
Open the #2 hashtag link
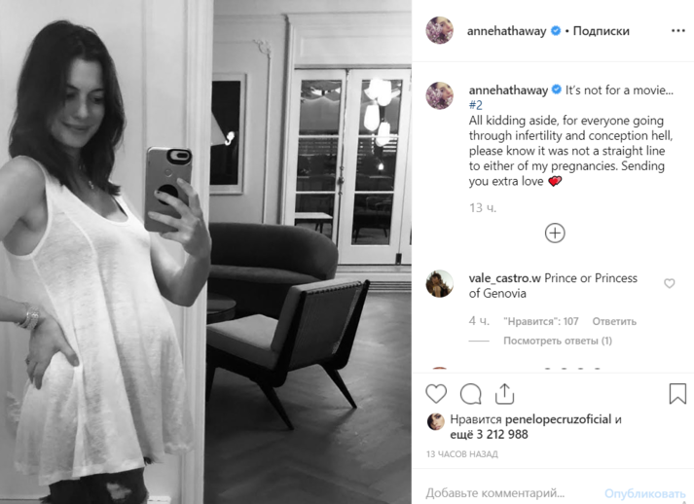pos(475,105)
